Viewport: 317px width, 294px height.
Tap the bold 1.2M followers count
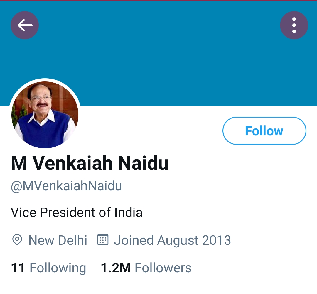[x=116, y=268]
